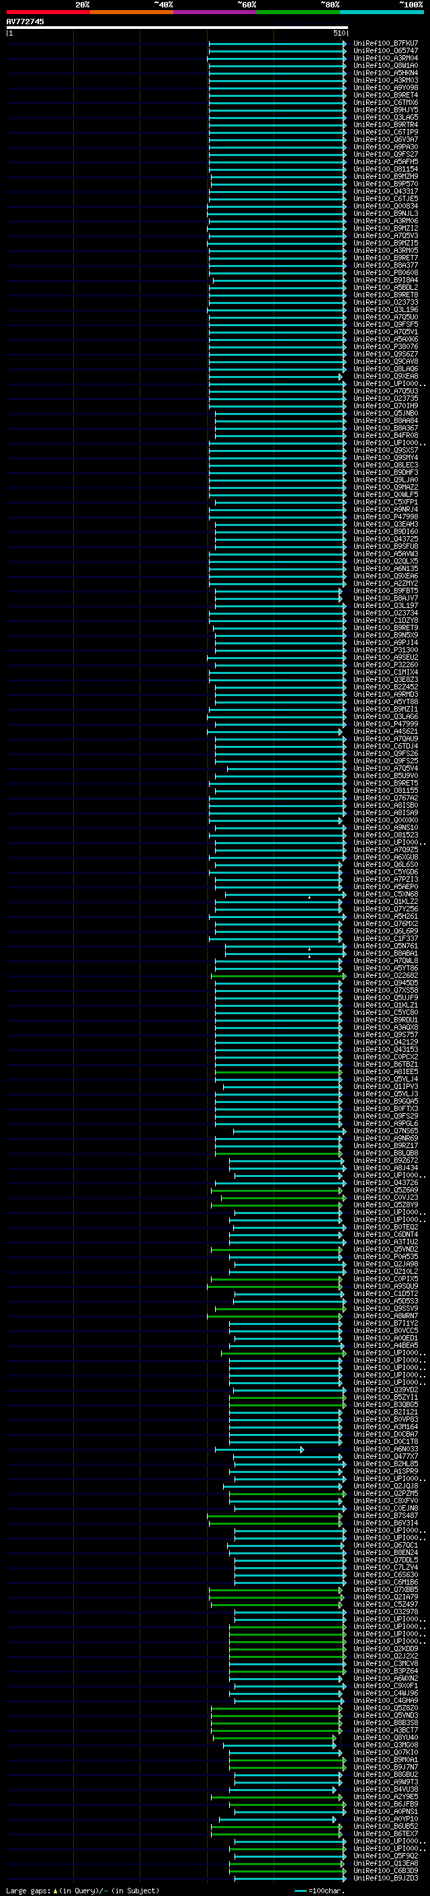
Task: Open UniRef100_B9DHF3 label
Action: 385,473
